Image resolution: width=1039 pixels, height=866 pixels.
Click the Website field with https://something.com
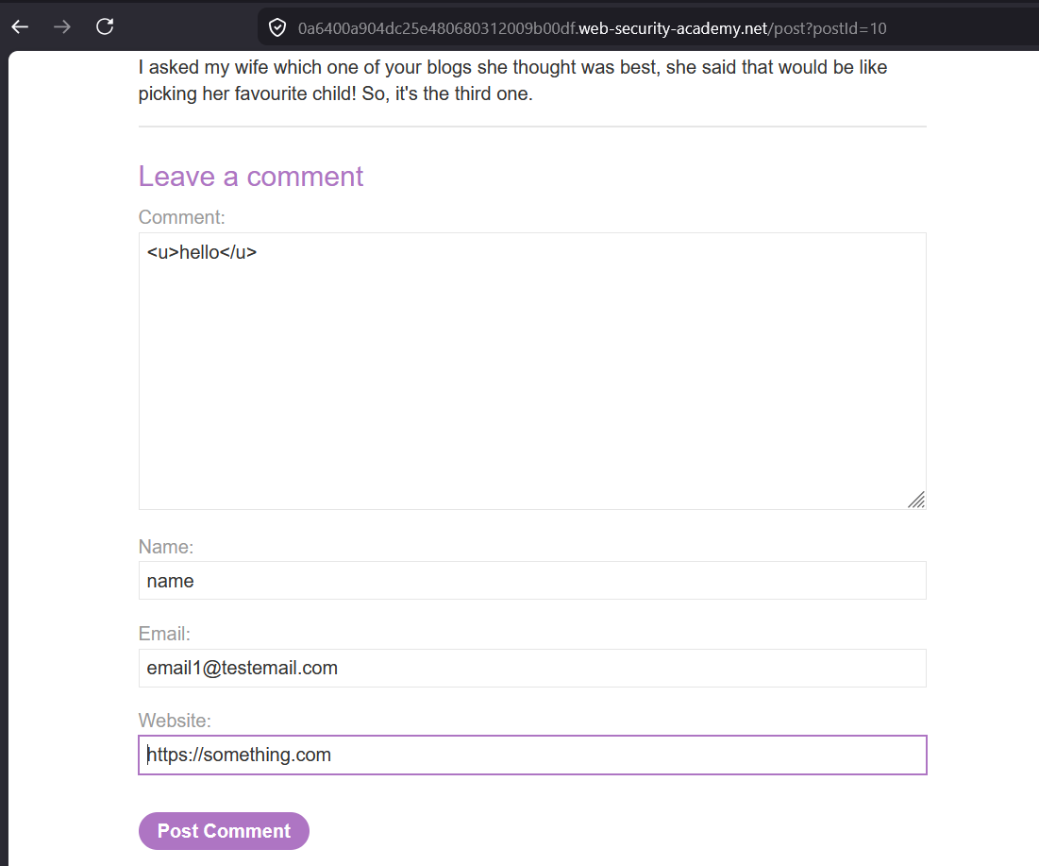532,755
